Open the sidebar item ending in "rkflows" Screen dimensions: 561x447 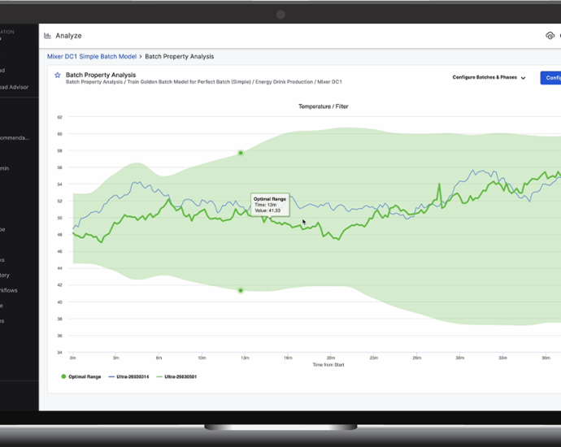[8, 290]
